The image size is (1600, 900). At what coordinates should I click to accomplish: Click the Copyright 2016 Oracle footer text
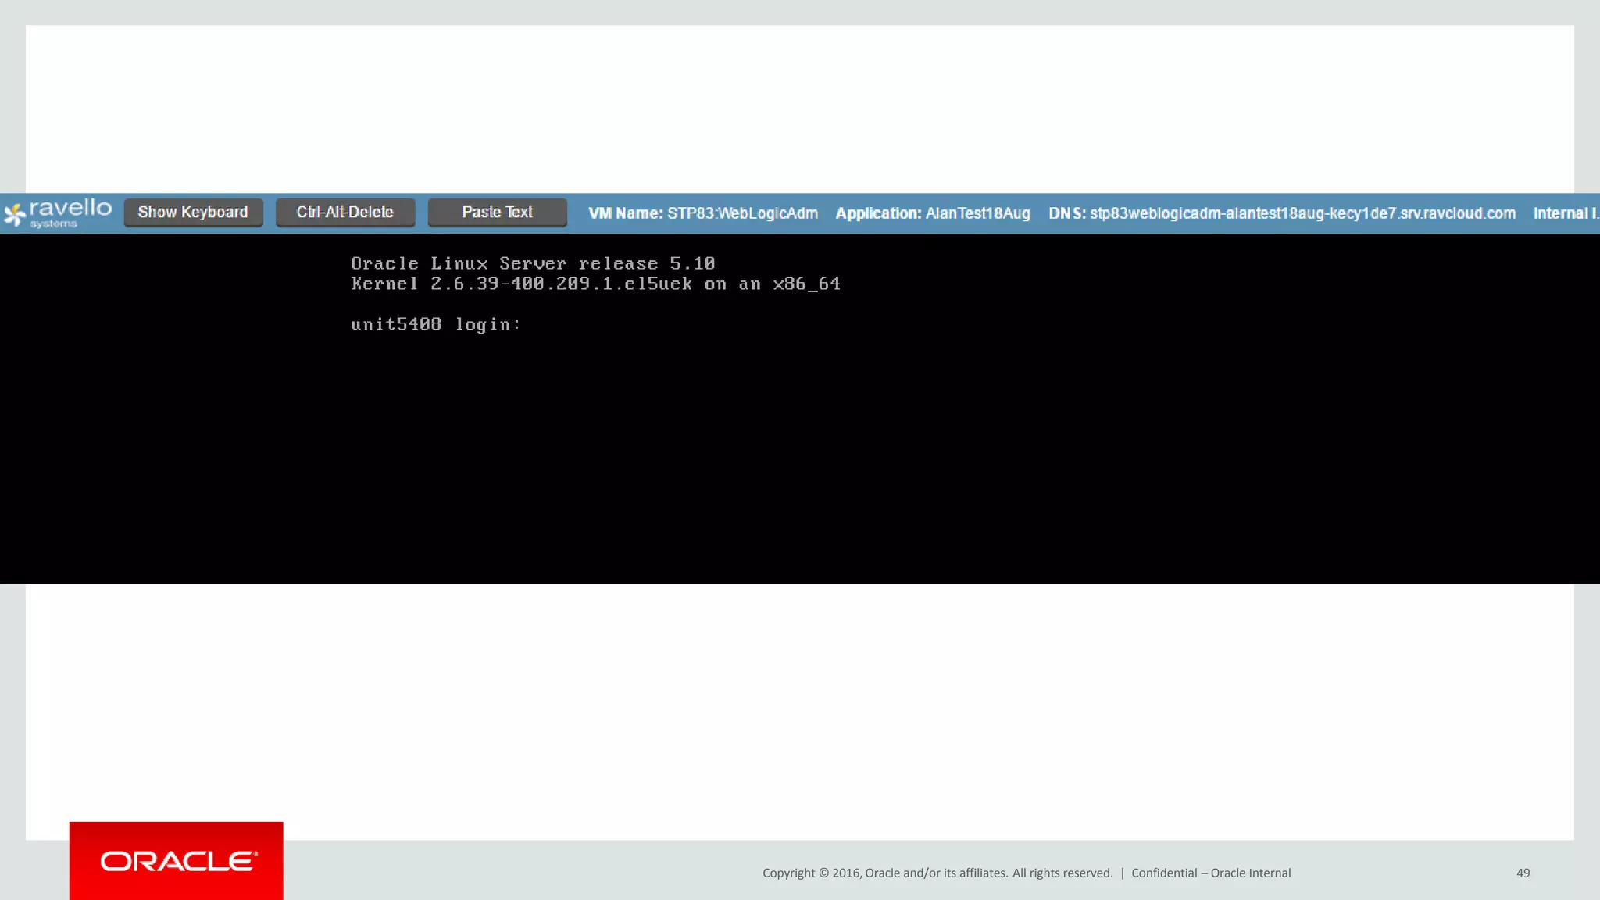[x=937, y=873]
